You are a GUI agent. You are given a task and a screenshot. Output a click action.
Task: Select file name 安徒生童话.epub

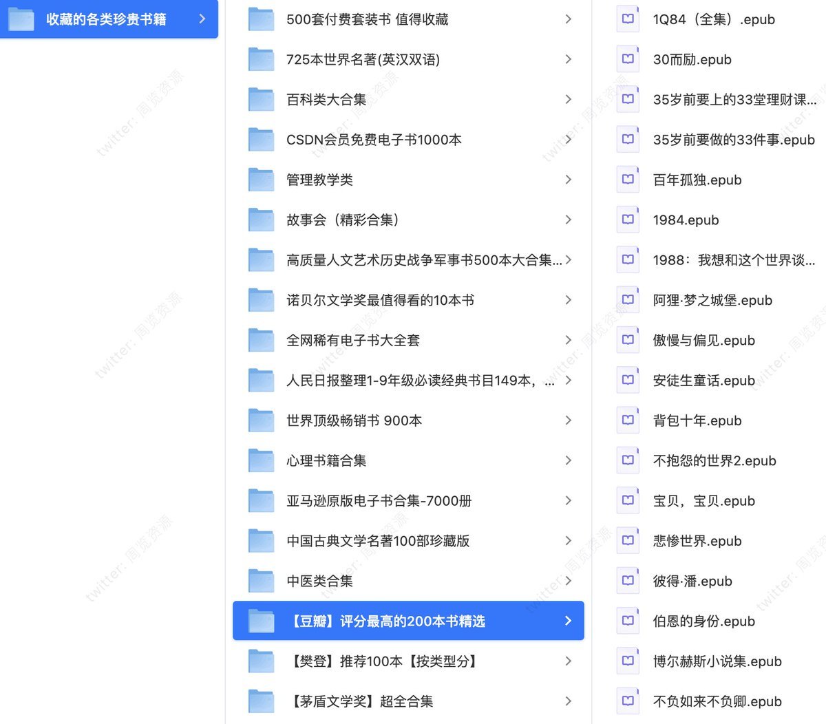tap(704, 380)
